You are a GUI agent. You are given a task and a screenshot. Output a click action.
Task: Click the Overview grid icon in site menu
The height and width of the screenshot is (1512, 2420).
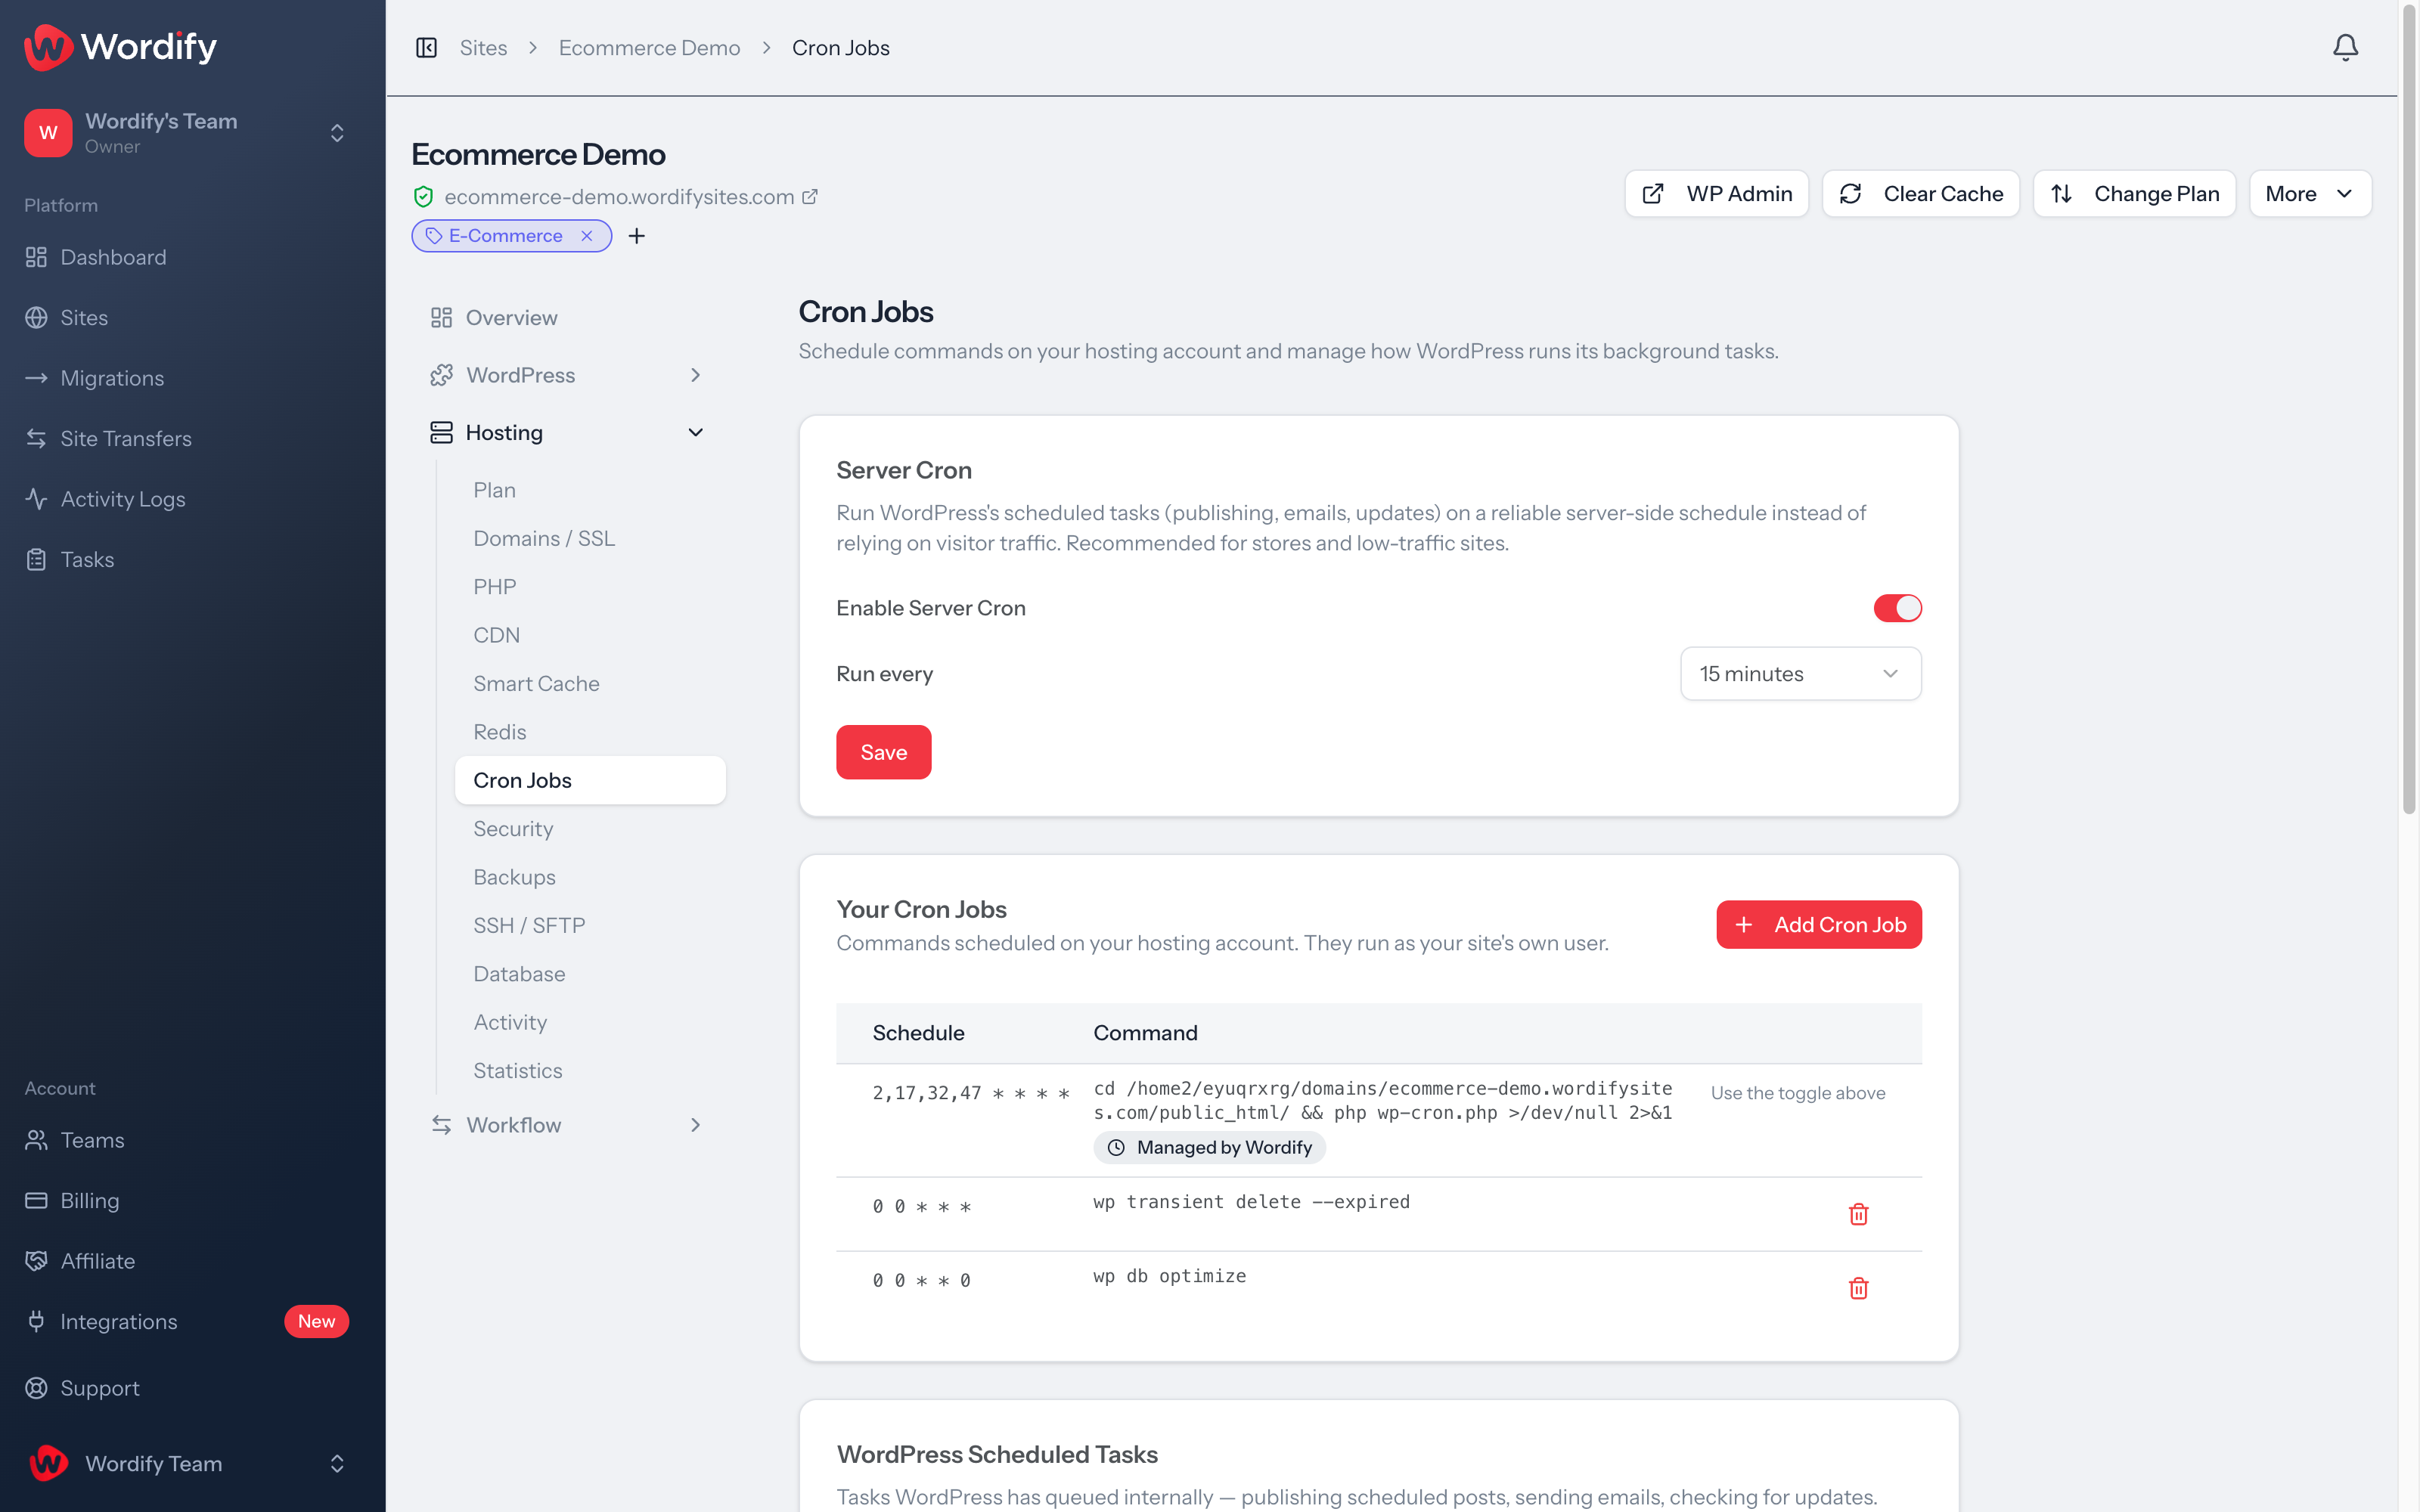tap(441, 318)
